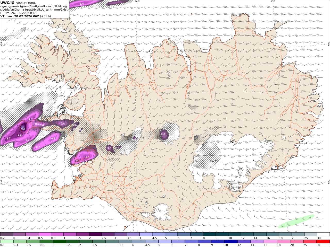Click pale gray snow swatch labeled 25
Image resolution: width=330 pixels, height=247 pixels.
pos(311,234)
